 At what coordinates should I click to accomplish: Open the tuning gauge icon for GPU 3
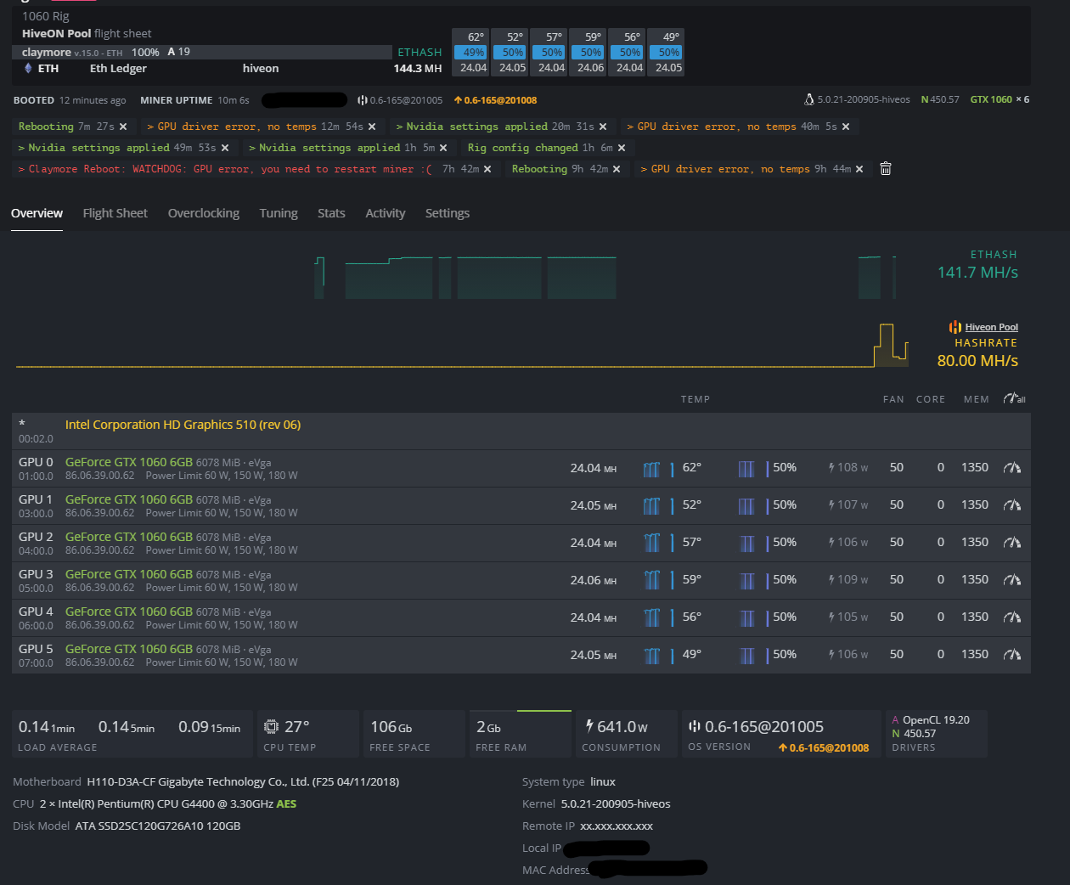click(x=1011, y=580)
